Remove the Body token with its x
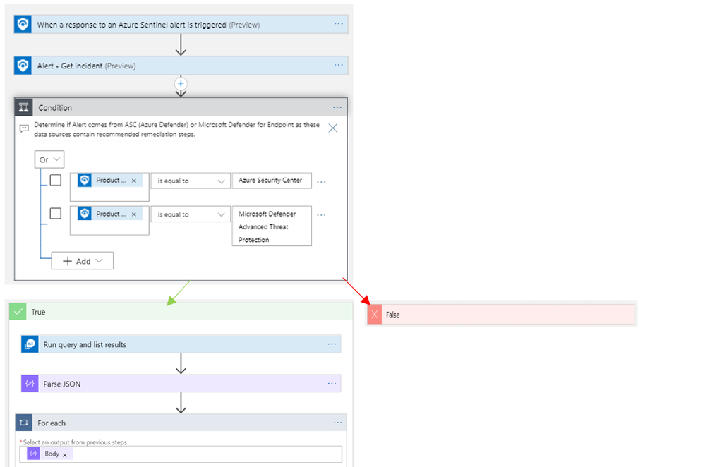 (65, 455)
